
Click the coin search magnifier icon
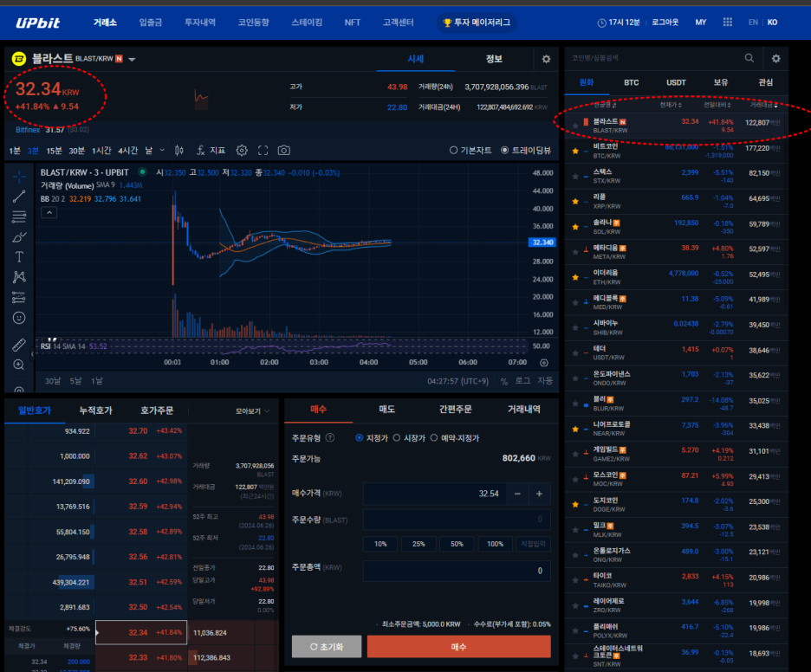(x=749, y=58)
